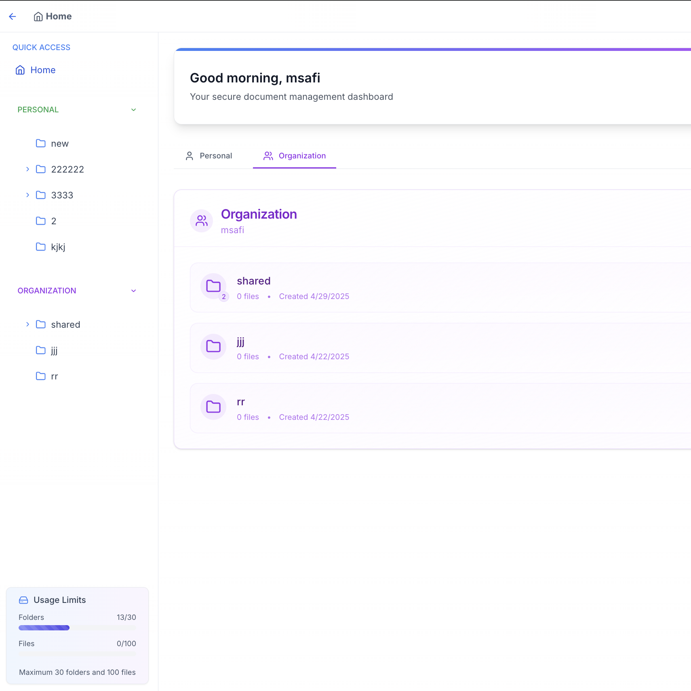The width and height of the screenshot is (691, 691).
Task: Click the jjj folder icon in main list
Action: click(213, 346)
